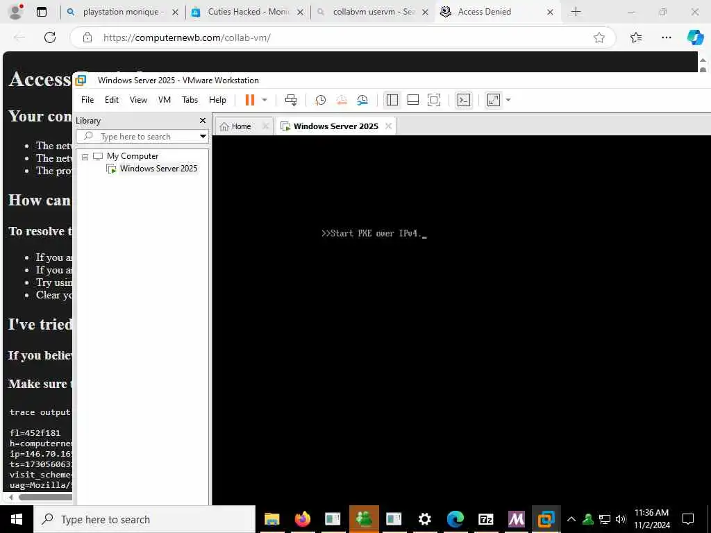Image resolution: width=711 pixels, height=533 pixels.
Task: Expand the library search dropdown arrow
Action: [x=203, y=137]
